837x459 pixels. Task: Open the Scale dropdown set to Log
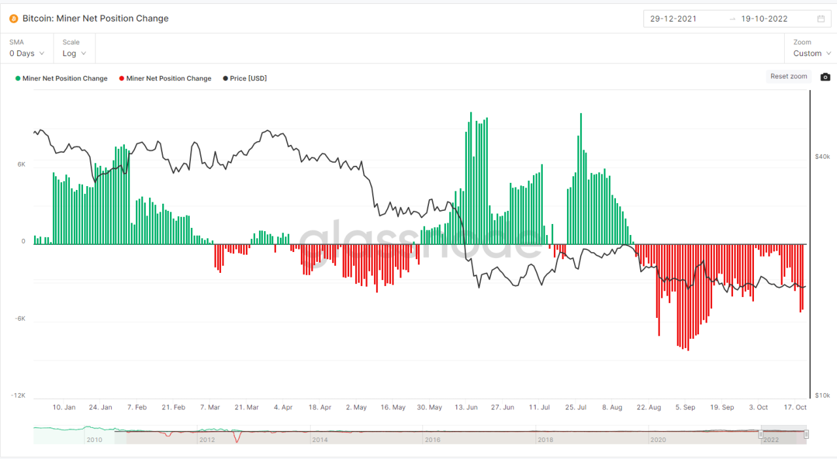click(73, 54)
